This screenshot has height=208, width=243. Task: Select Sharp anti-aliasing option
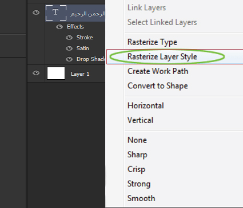[x=137, y=155]
